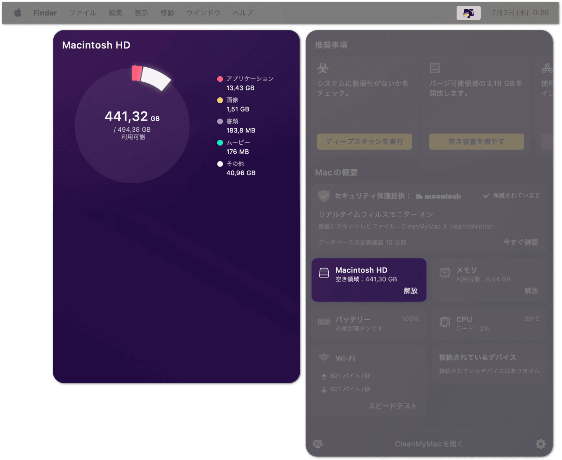Click the gray 書類 legend dot
562x460 pixels.
(x=220, y=121)
